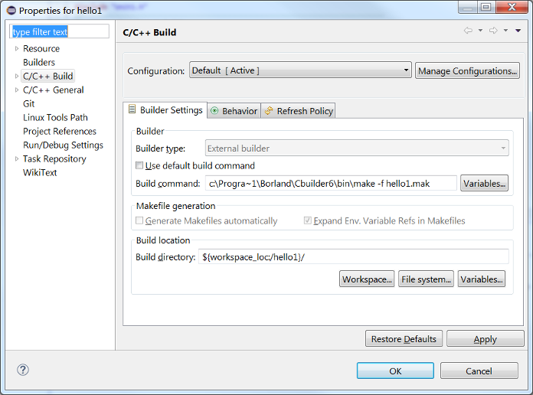Expand the C/C++ General tree node
533x395 pixels.
(17, 90)
